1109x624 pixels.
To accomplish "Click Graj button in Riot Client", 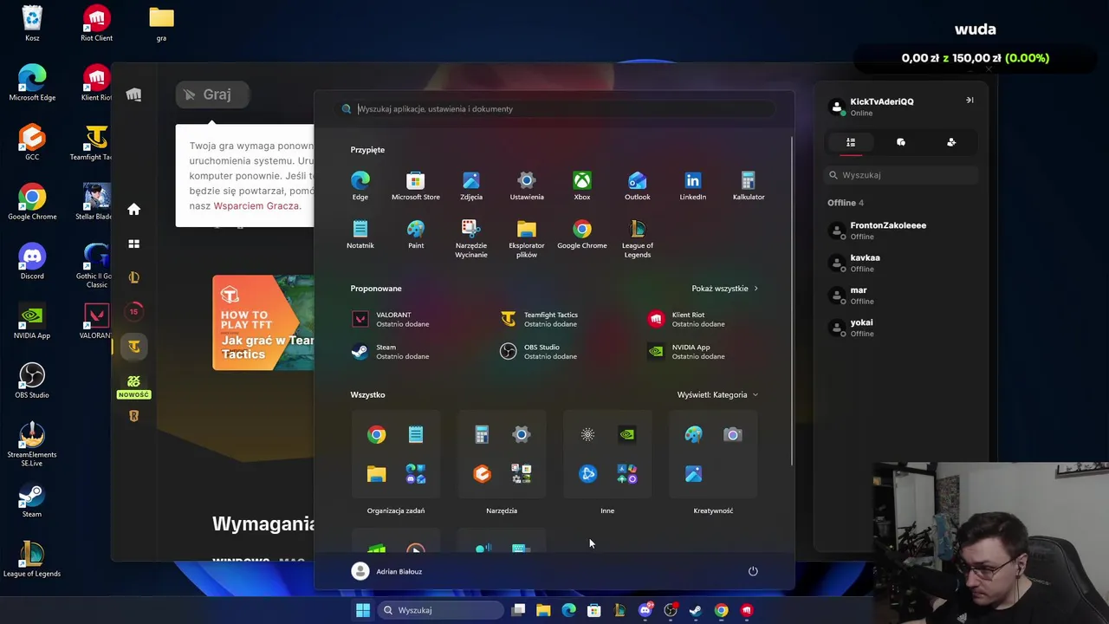I will 213,94.
